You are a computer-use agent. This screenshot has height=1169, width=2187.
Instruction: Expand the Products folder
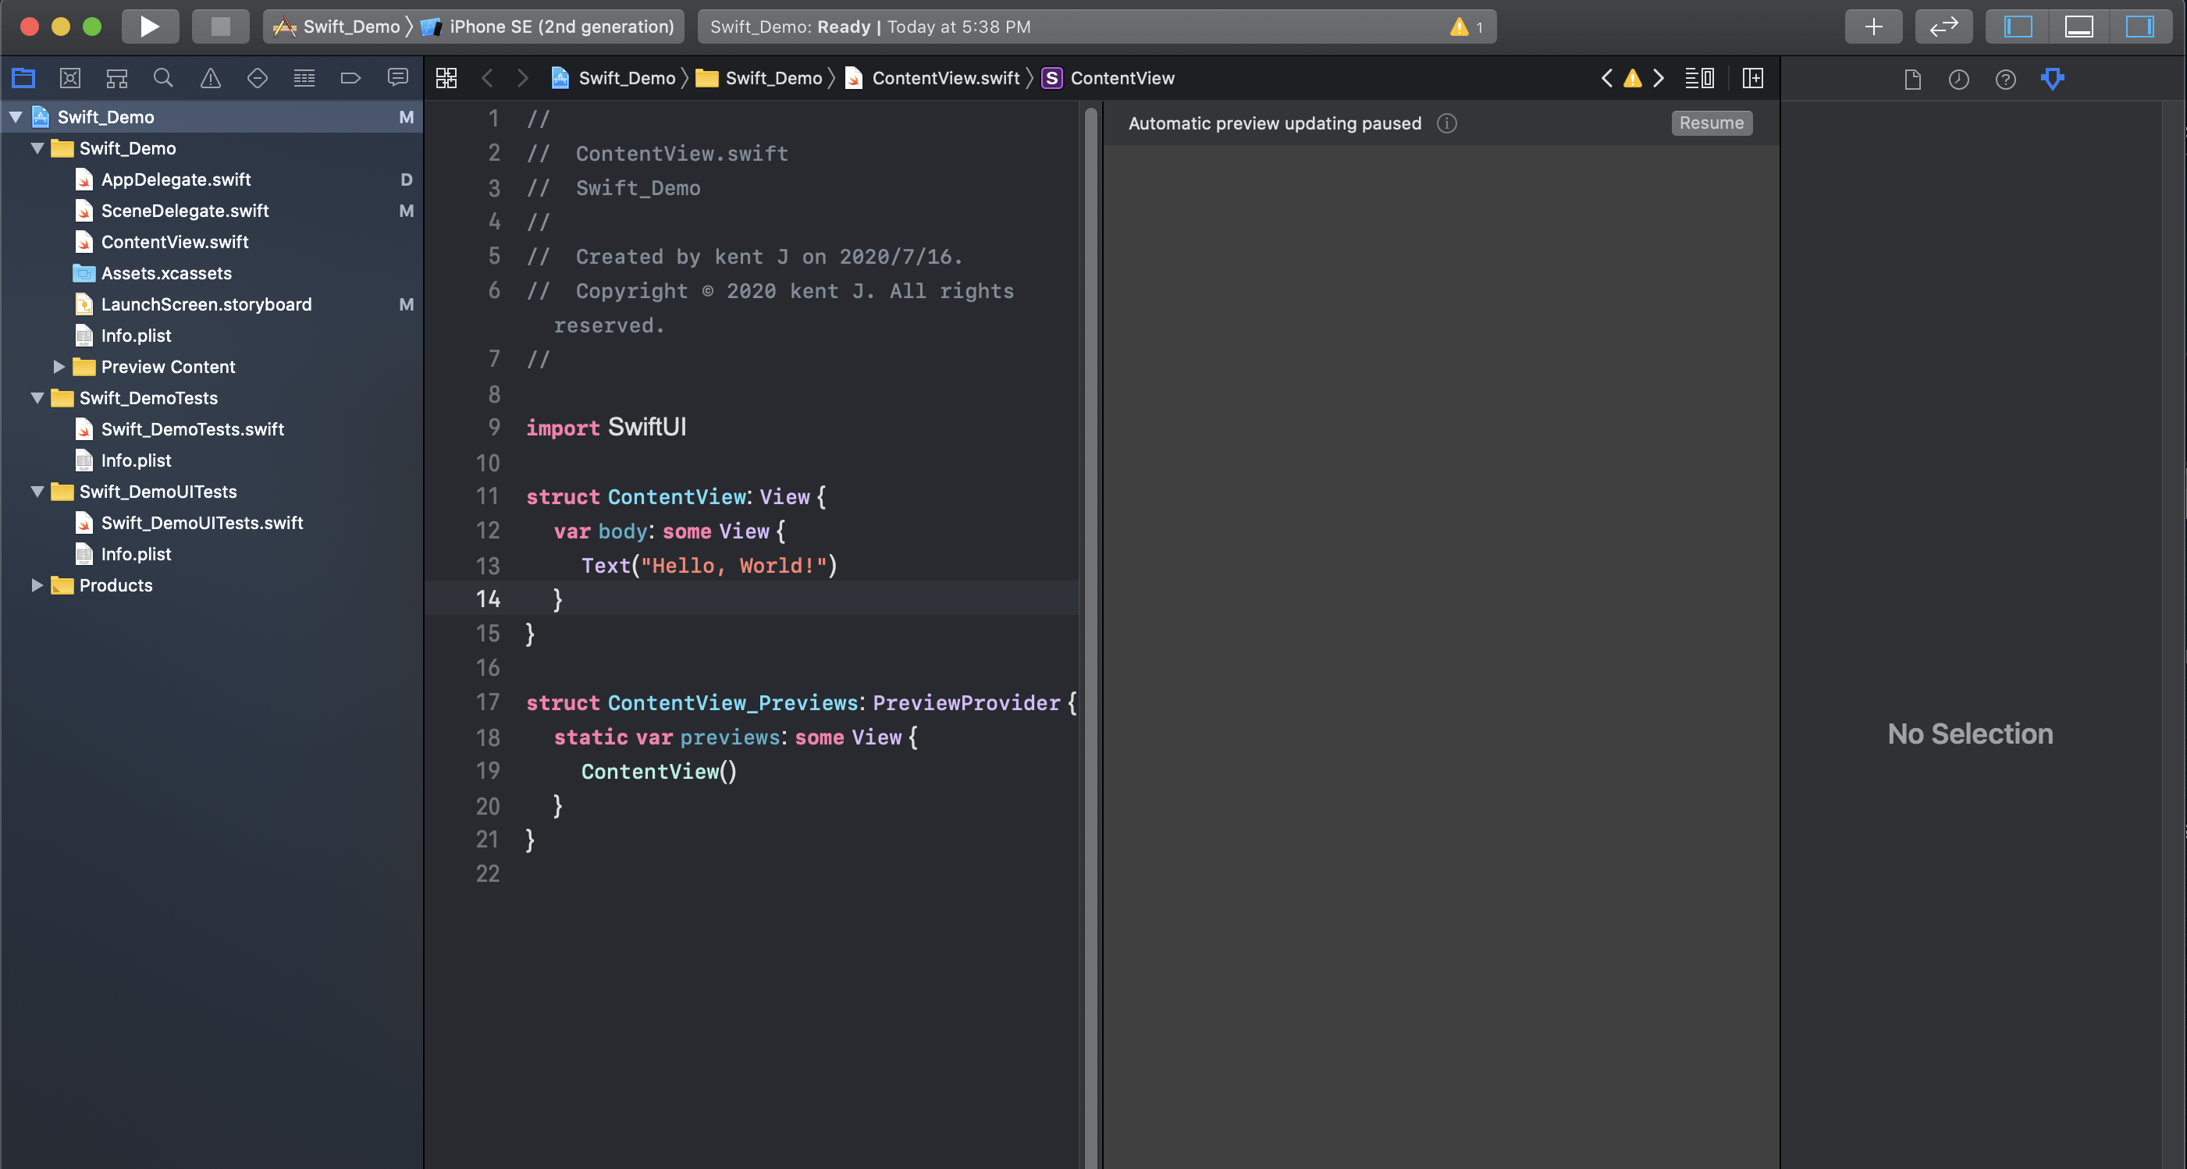tap(37, 585)
